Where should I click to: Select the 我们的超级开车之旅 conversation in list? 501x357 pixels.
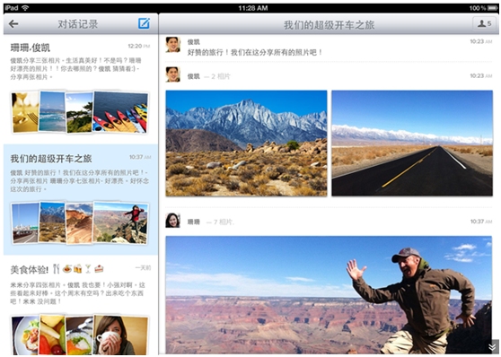click(x=81, y=199)
